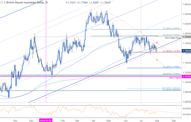Select the 100.00%(1.68635) Fibonacci label

tap(171, 88)
